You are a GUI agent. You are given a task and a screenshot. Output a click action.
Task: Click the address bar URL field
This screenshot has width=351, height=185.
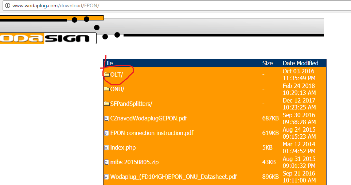tap(177, 5)
